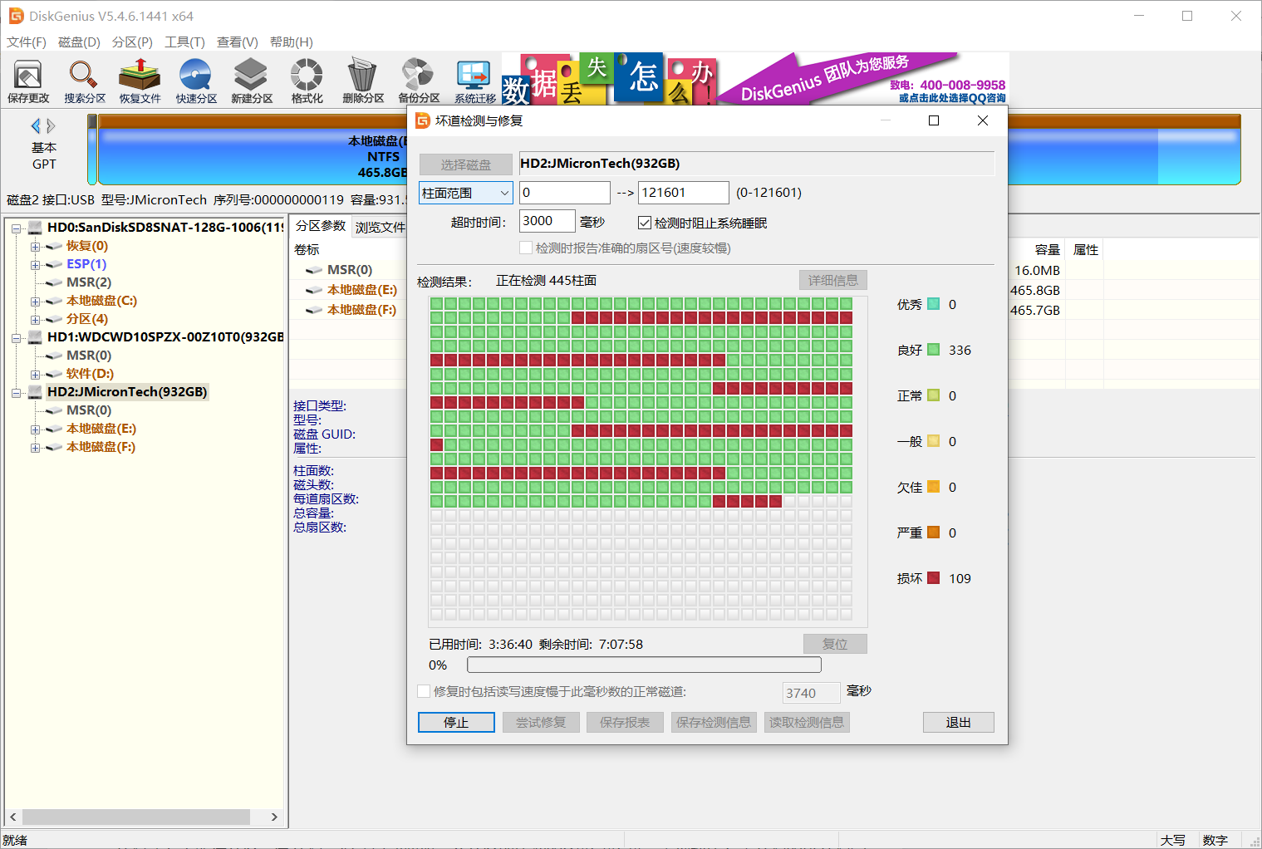Click the DiskGenius icon in the dialog title
This screenshot has height=849, width=1262.
422,120
